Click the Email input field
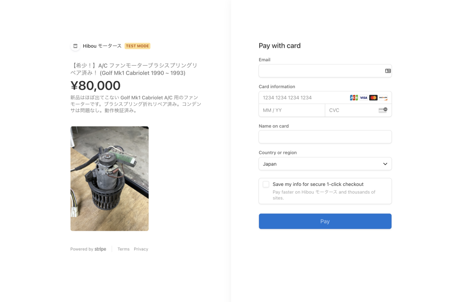 click(320, 71)
